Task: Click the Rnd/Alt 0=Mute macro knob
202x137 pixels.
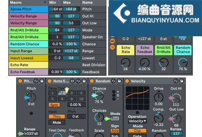Action: 163,63
